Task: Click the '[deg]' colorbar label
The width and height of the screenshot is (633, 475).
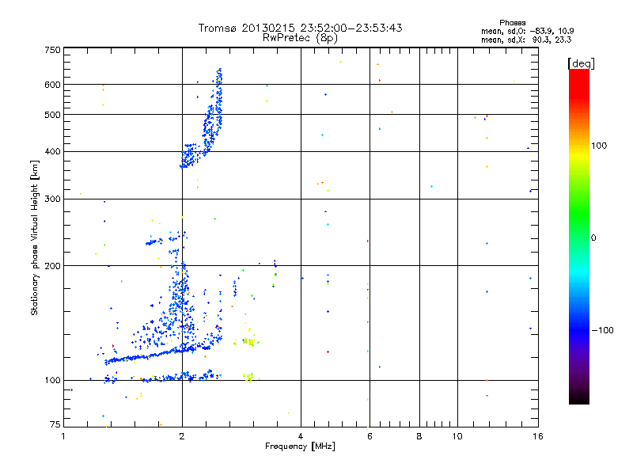Action: tap(581, 63)
